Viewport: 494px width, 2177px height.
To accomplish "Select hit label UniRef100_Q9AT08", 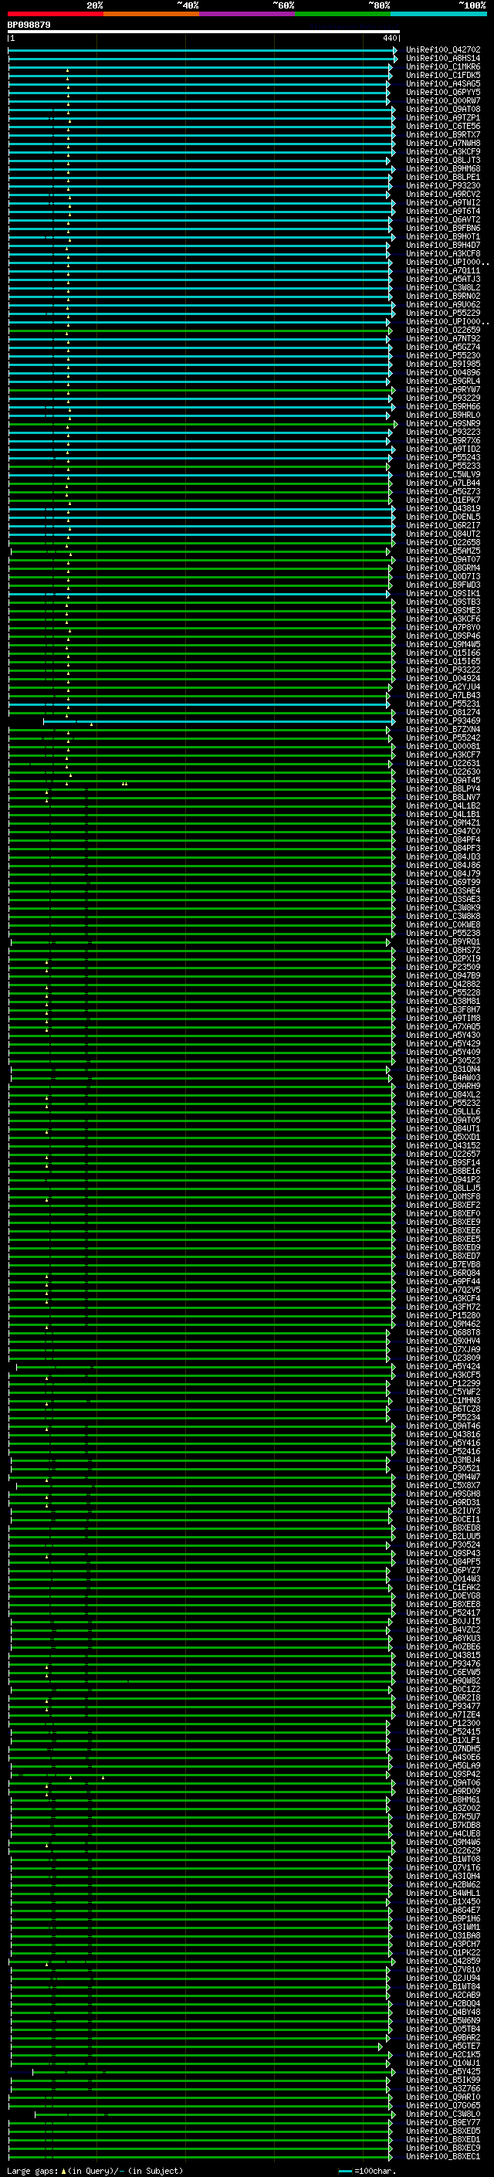I will coord(443,109).
